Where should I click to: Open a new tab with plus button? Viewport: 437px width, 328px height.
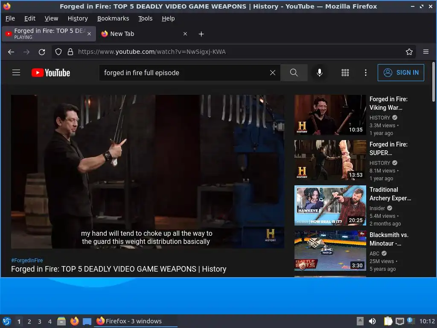point(201,34)
